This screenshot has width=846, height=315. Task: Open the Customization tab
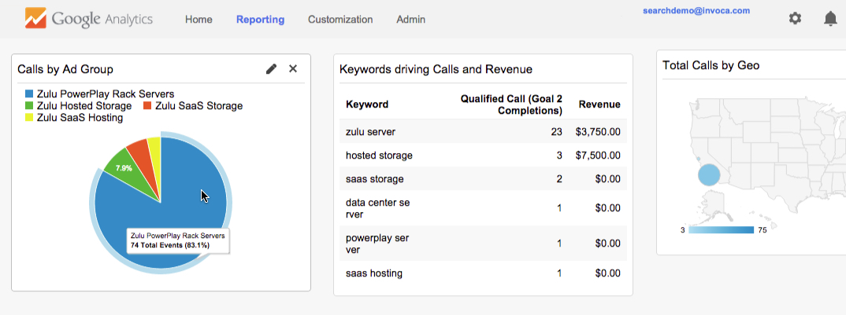[x=340, y=20]
